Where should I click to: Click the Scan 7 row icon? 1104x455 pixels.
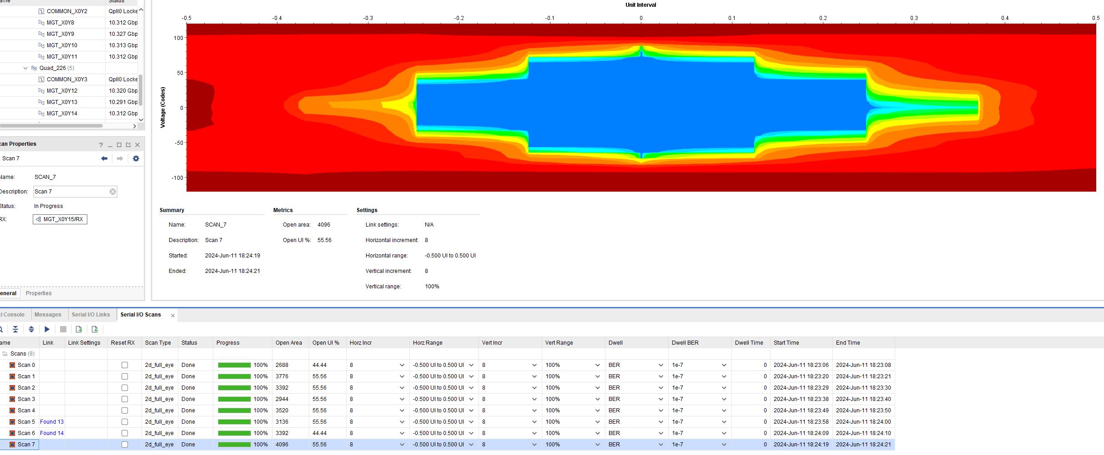12,445
